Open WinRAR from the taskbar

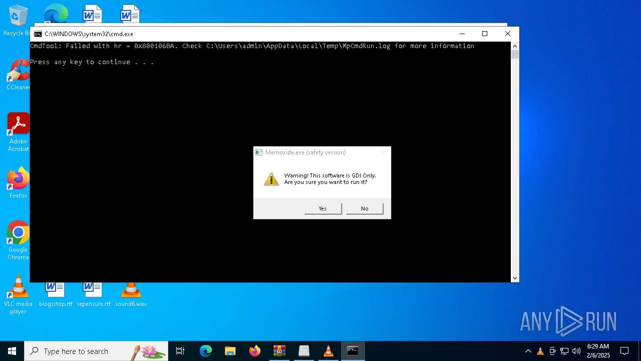[x=279, y=351]
